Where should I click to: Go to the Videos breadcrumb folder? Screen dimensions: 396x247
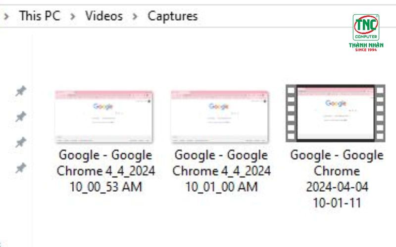104,16
